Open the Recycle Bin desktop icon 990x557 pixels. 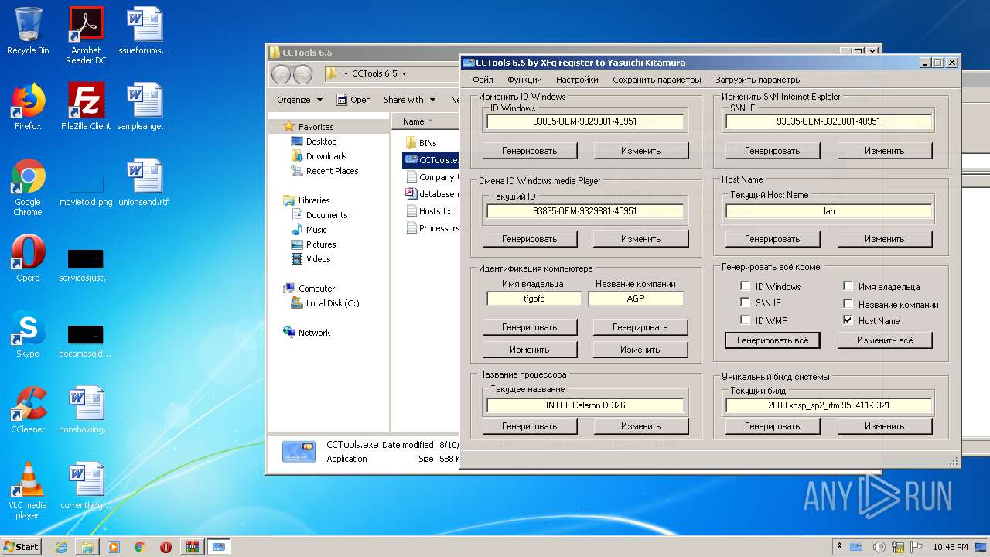click(x=28, y=31)
